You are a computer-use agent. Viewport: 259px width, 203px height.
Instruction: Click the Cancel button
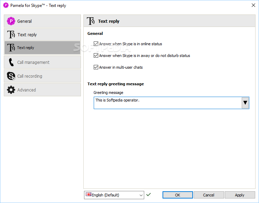click(x=209, y=195)
